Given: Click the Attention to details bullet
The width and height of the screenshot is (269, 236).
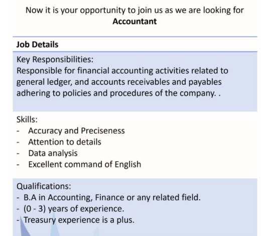Looking at the screenshot, I should click(65, 142).
